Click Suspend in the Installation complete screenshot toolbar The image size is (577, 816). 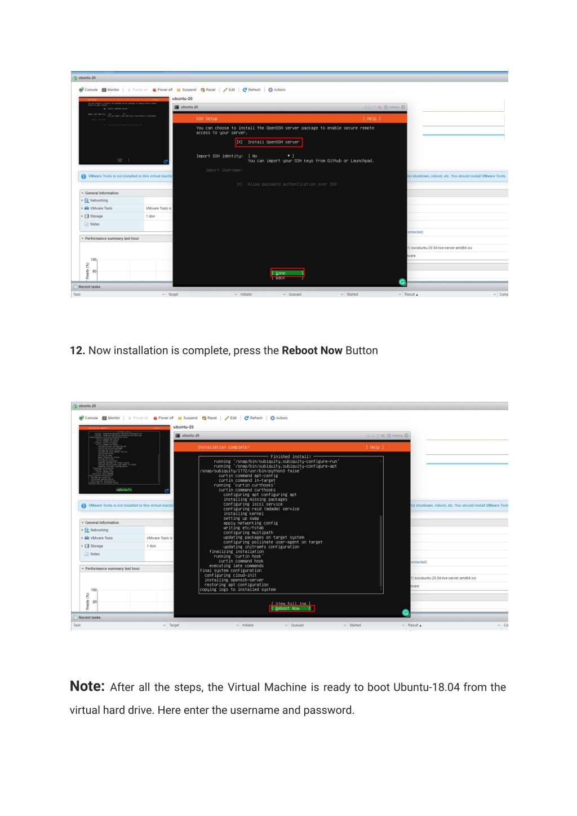click(x=188, y=418)
